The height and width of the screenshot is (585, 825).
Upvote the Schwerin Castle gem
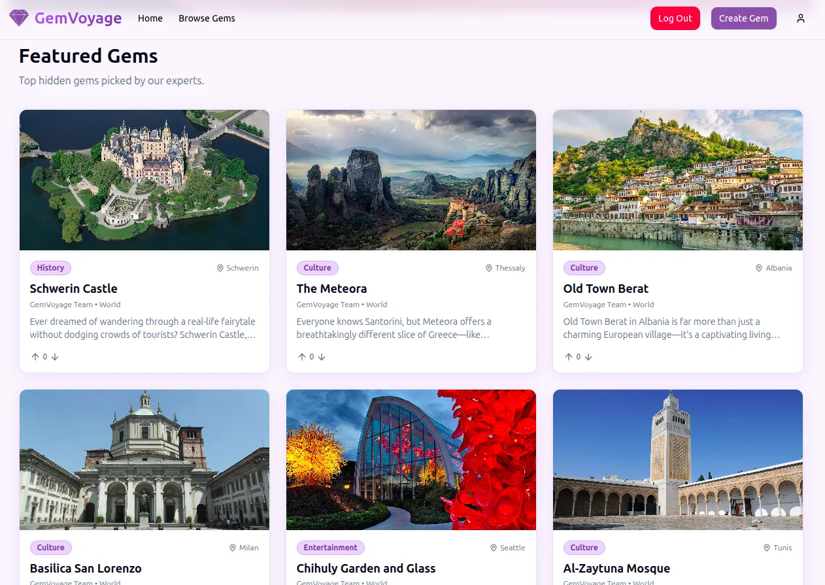[x=35, y=357]
